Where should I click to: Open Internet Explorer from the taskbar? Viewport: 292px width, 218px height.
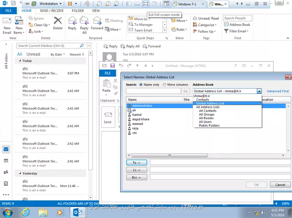[x=25, y=212]
